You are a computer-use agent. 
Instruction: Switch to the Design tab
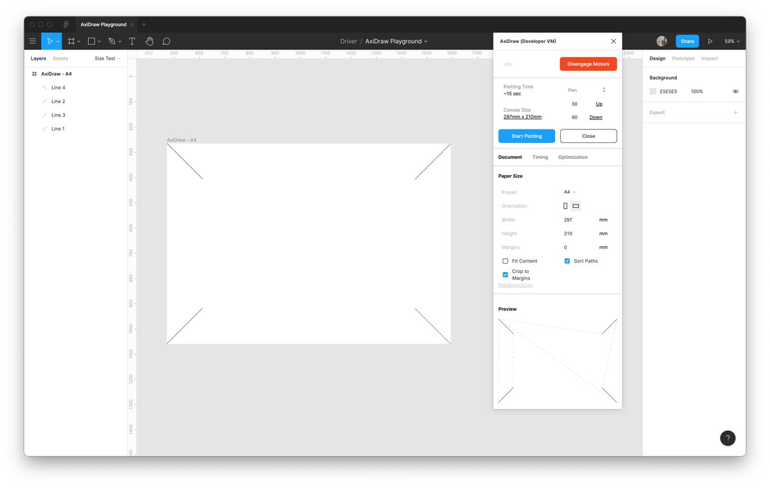[657, 58]
